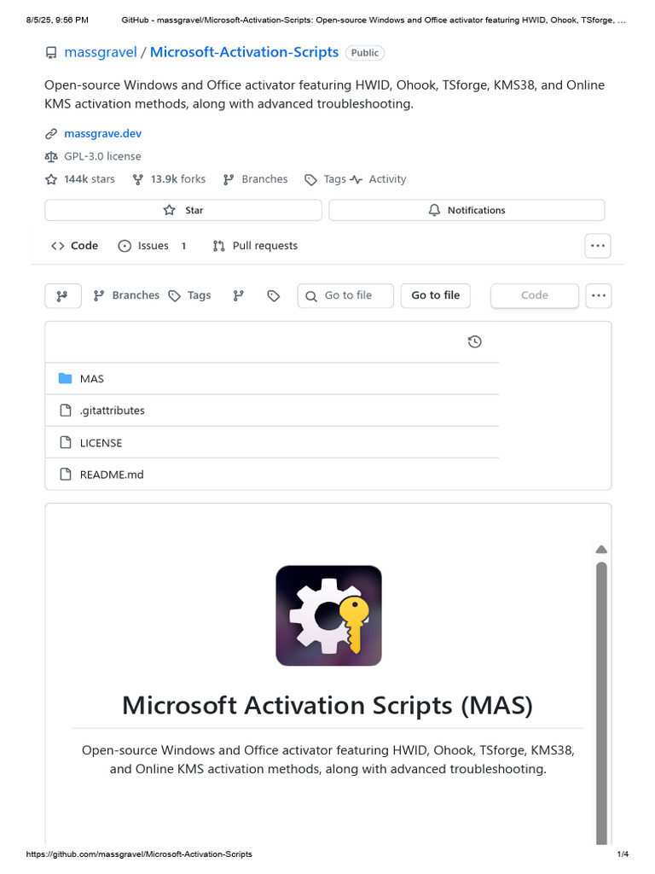Click the blue folder icon for MAS

(x=65, y=378)
